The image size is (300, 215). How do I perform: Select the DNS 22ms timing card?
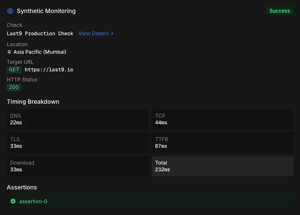78,119
